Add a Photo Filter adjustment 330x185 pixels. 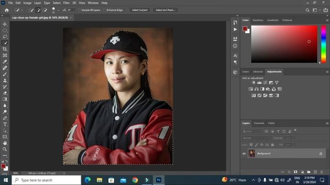[x=268, y=89]
